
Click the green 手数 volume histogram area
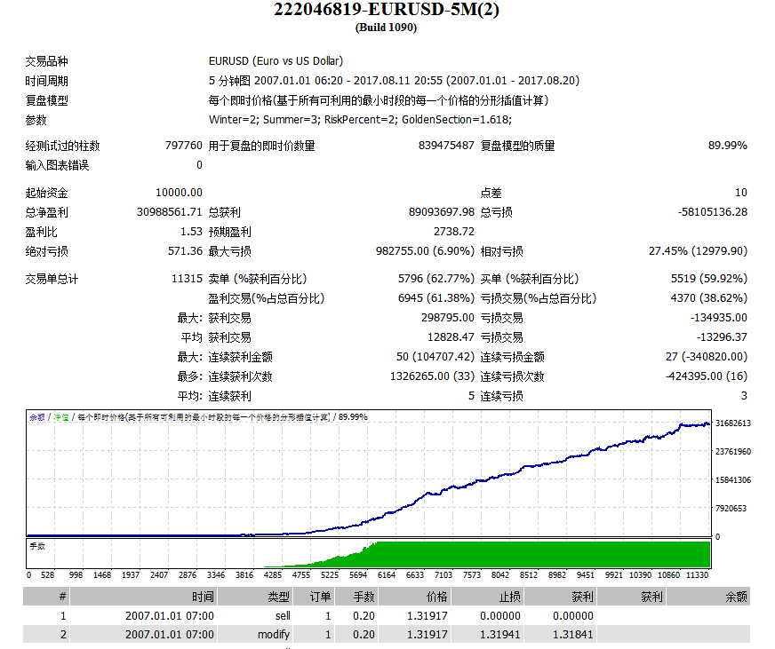tap(533, 555)
